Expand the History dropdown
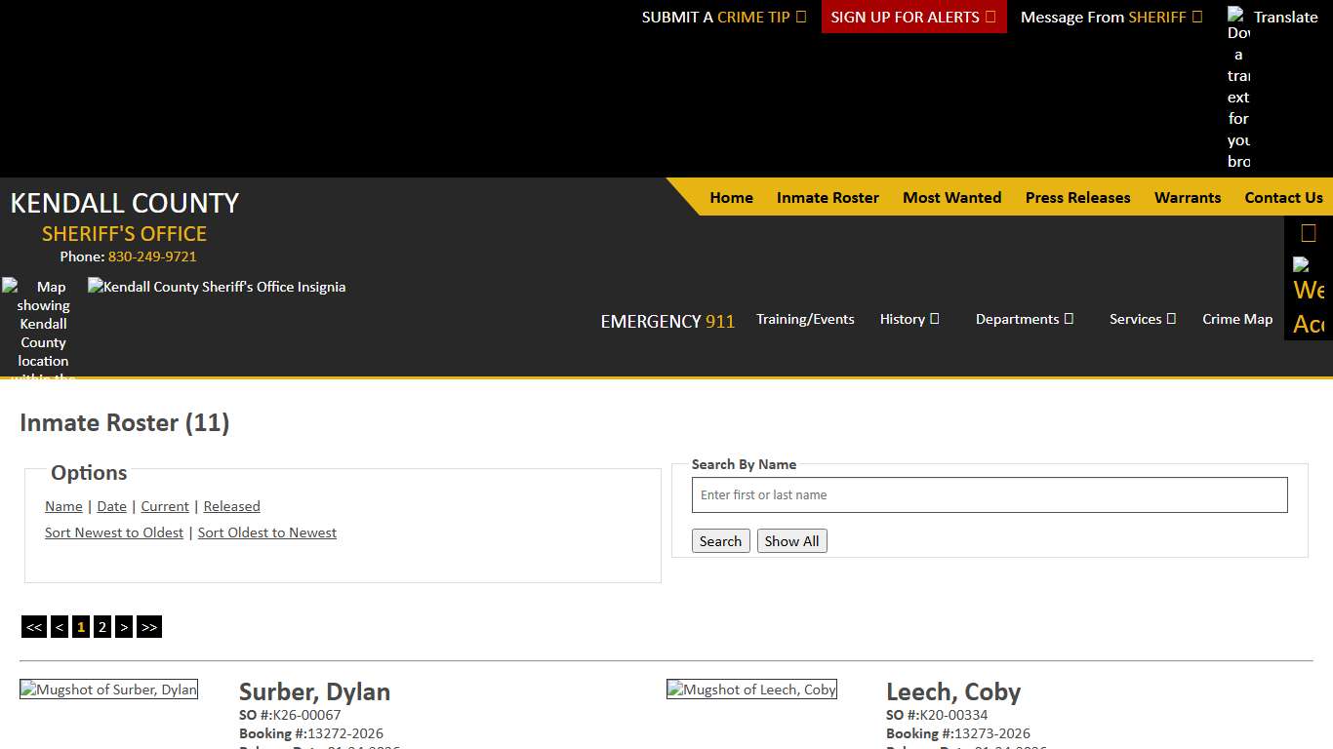 click(909, 319)
